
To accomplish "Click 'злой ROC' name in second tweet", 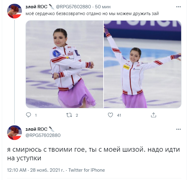I will tap(36, 129).
